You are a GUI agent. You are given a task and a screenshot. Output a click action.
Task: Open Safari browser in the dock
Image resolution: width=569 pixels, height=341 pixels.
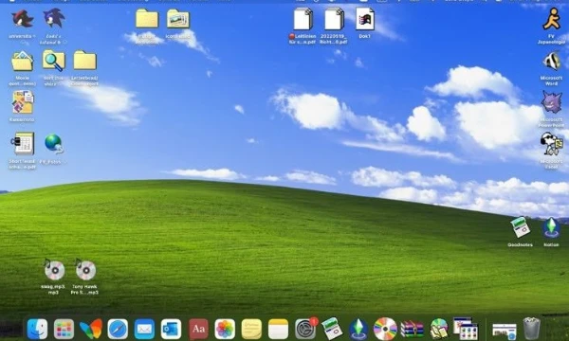[118, 329]
